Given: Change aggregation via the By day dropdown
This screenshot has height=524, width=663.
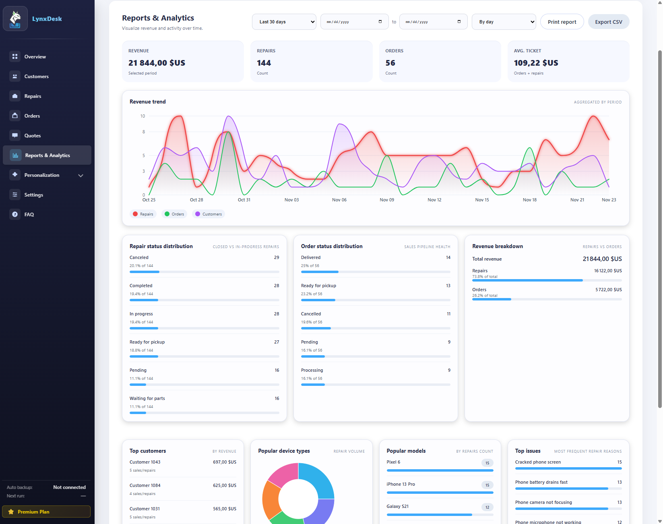Looking at the screenshot, I should coord(504,21).
